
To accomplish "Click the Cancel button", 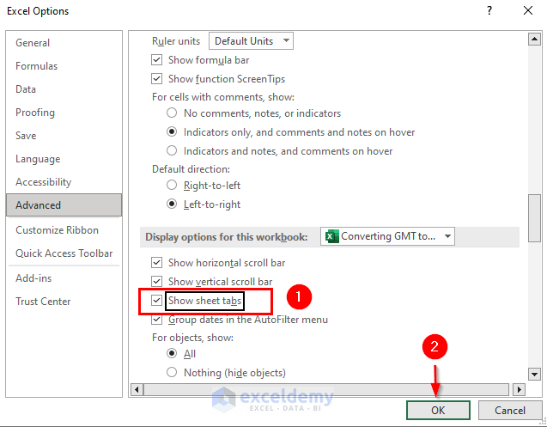I will point(510,410).
